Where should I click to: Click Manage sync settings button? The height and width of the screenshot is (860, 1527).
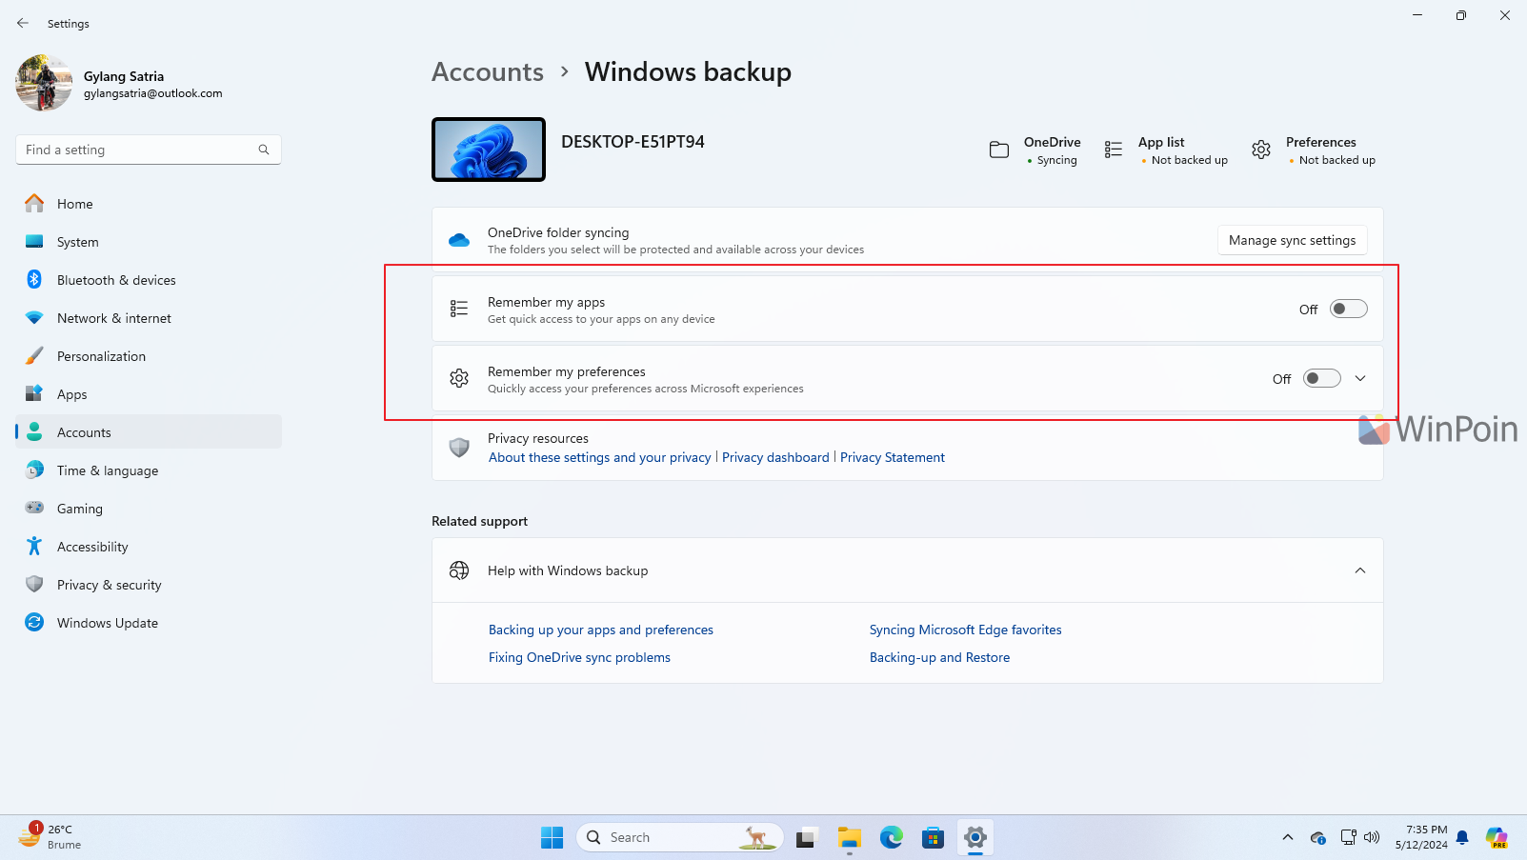pos(1292,240)
